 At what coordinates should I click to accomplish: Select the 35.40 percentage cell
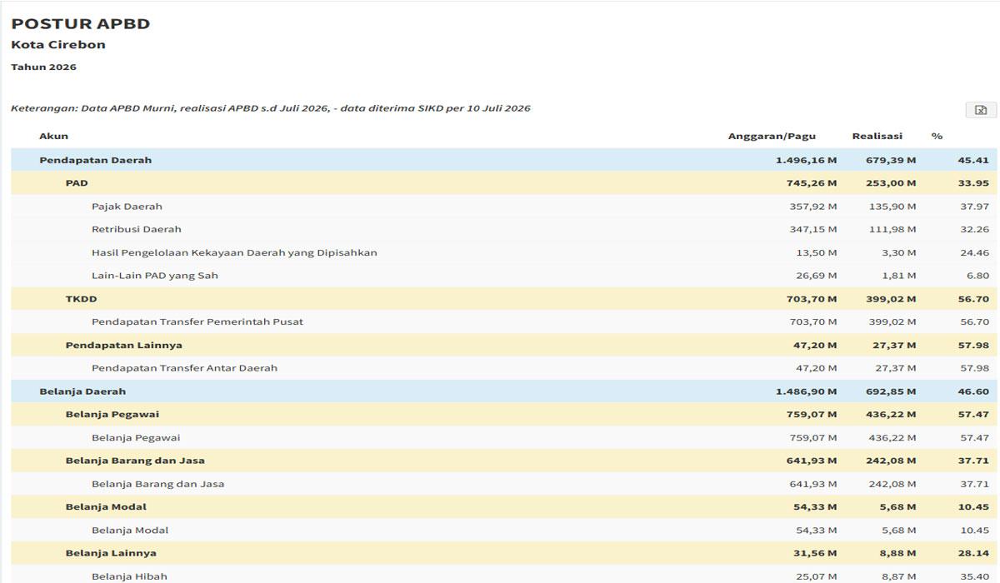coord(974,576)
